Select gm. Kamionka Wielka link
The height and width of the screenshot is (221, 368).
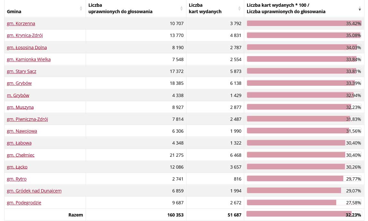point(29,59)
